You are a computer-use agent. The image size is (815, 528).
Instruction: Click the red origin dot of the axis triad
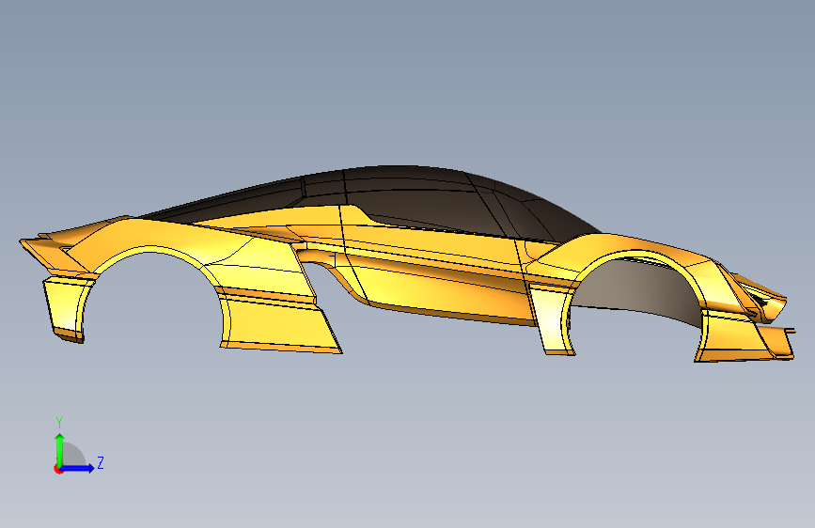(x=58, y=469)
